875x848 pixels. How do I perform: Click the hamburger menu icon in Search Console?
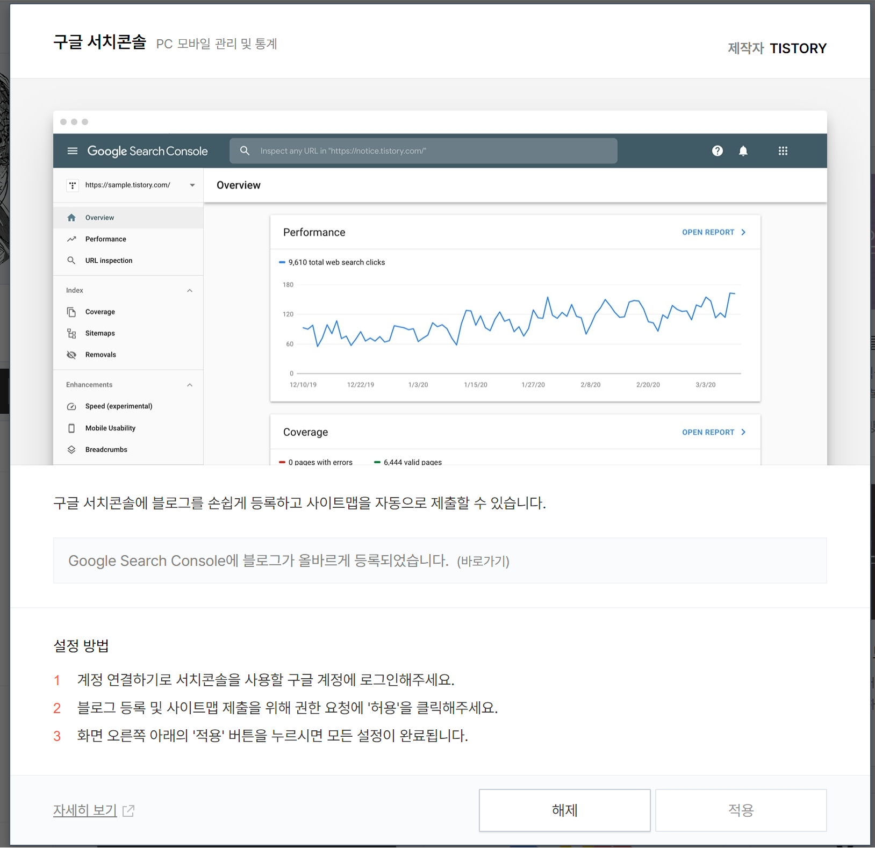point(73,151)
